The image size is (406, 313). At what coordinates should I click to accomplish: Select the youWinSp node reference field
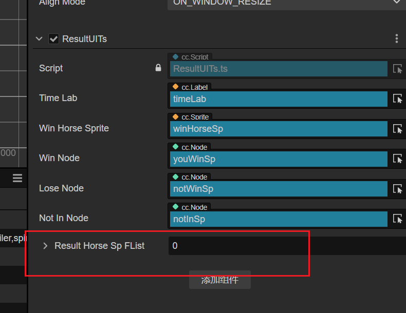(x=278, y=159)
